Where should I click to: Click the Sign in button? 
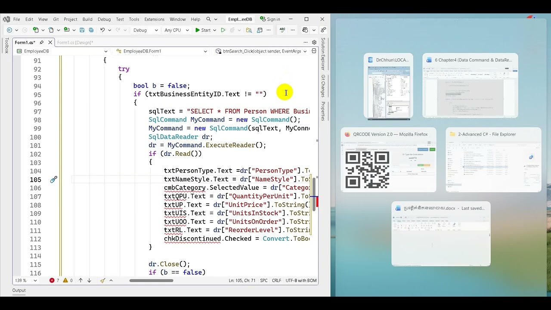(x=270, y=19)
